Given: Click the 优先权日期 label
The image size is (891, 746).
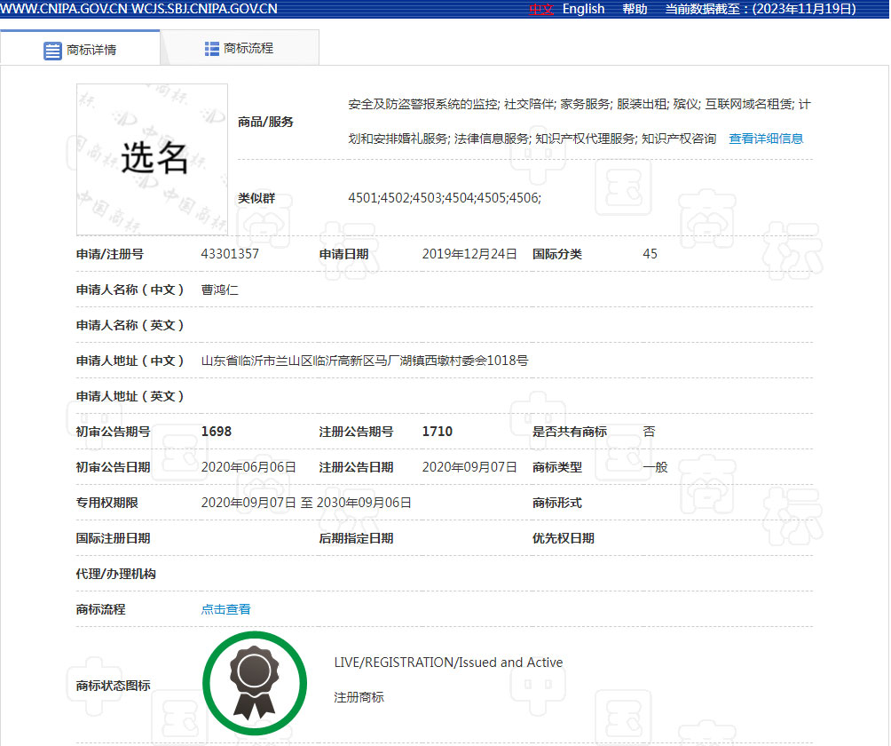Looking at the screenshot, I should (564, 538).
